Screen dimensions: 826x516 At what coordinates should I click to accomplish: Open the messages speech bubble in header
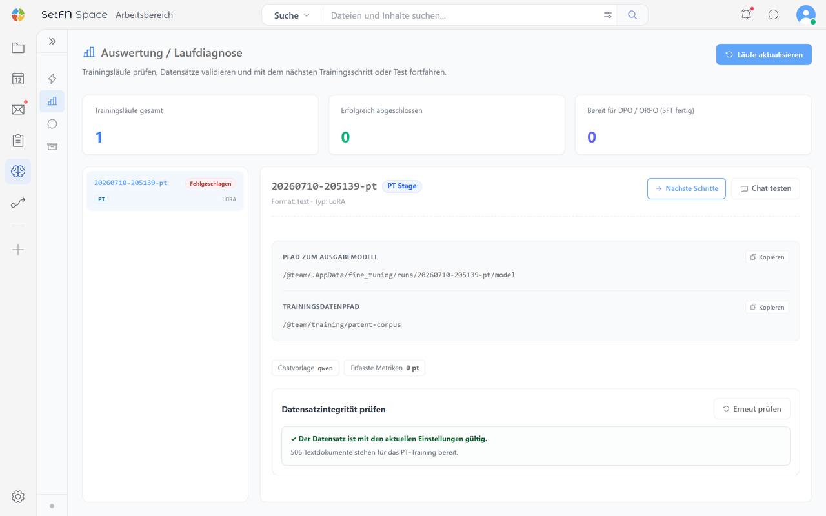(x=773, y=15)
